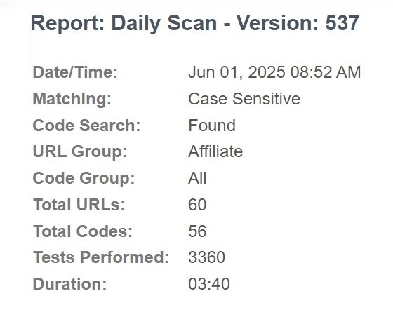Click the Found value
This screenshot has height=317, width=393.
tap(212, 126)
